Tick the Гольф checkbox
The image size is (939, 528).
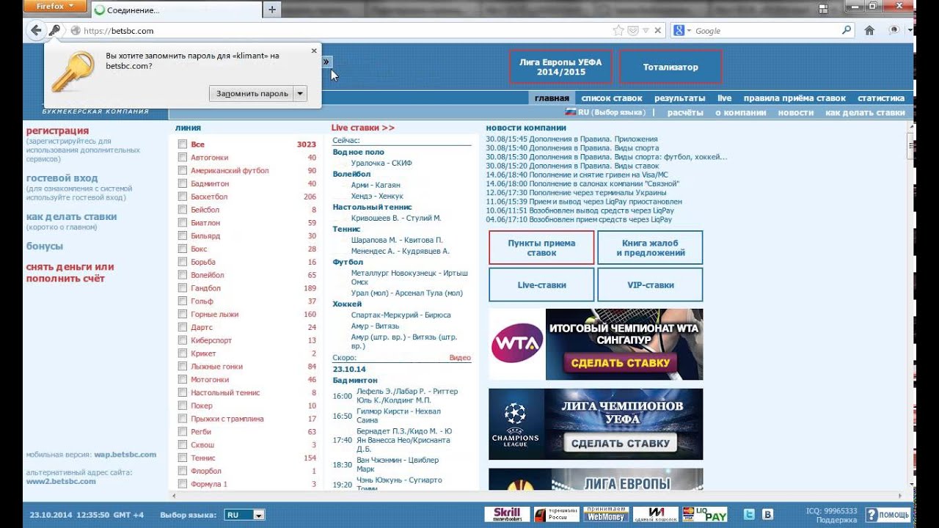(x=183, y=301)
